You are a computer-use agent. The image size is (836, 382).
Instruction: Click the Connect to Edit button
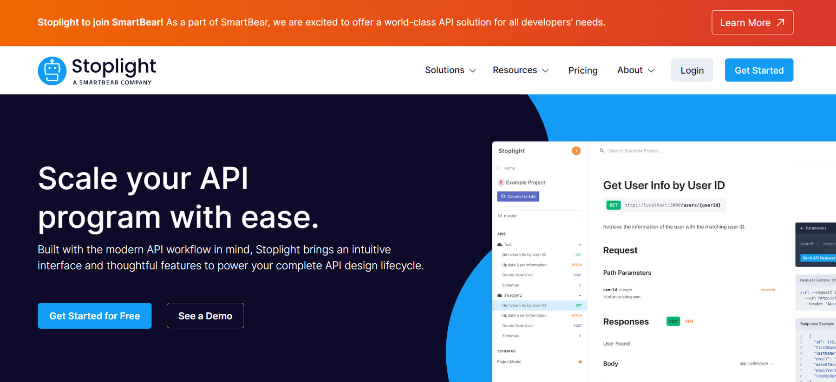(518, 197)
